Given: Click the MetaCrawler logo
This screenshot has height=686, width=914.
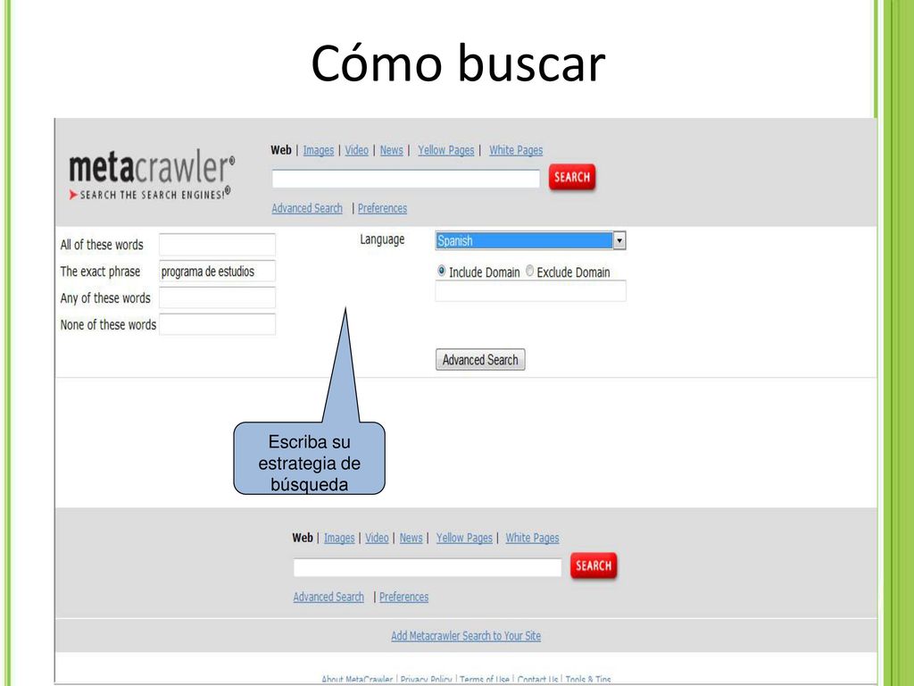Looking at the screenshot, I should pos(152,174).
